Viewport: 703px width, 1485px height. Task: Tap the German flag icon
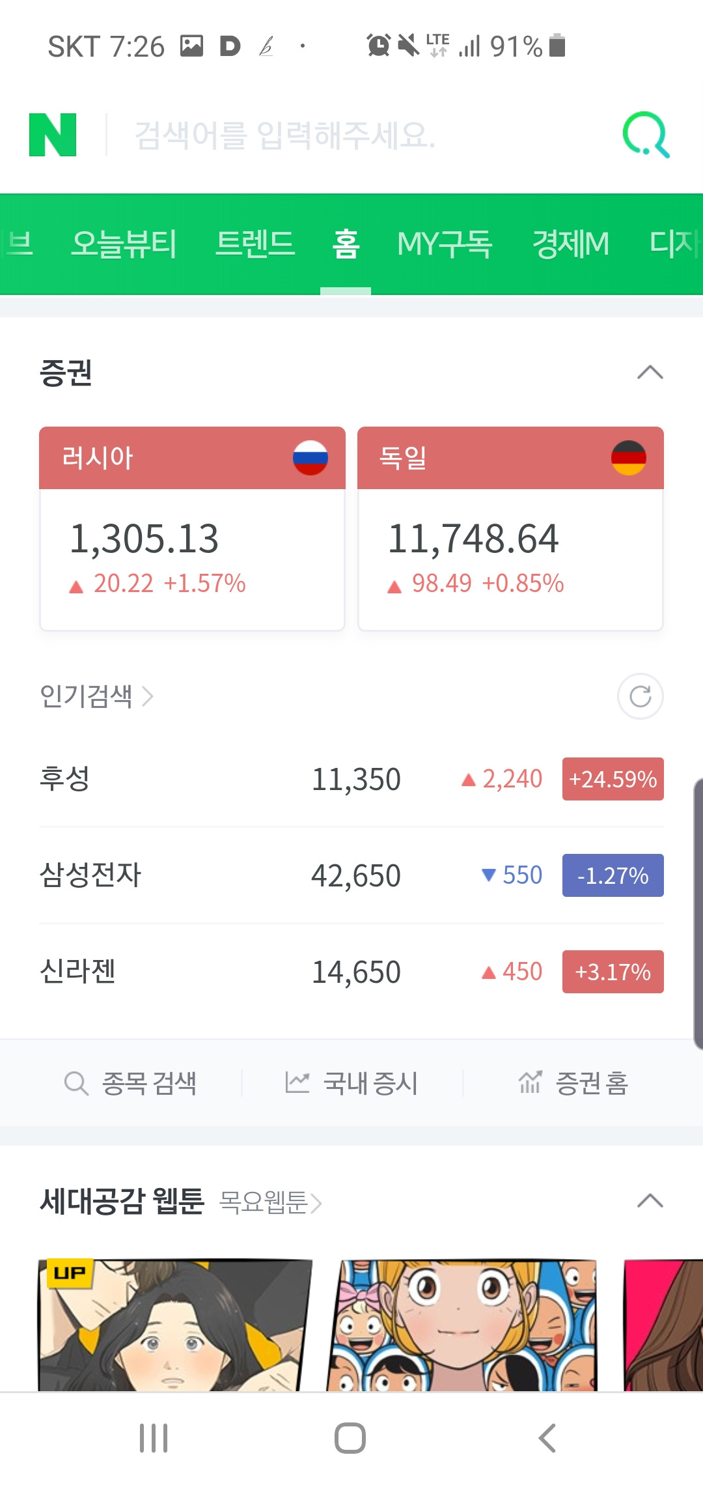coord(629,457)
